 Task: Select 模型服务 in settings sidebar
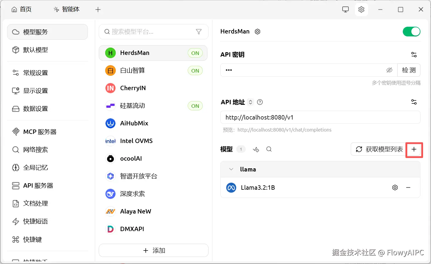click(x=47, y=32)
